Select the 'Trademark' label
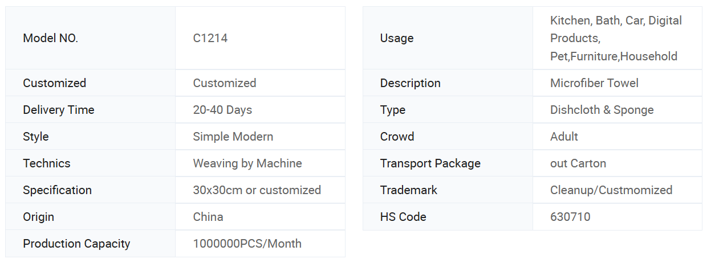The height and width of the screenshot is (263, 711). [x=409, y=190]
